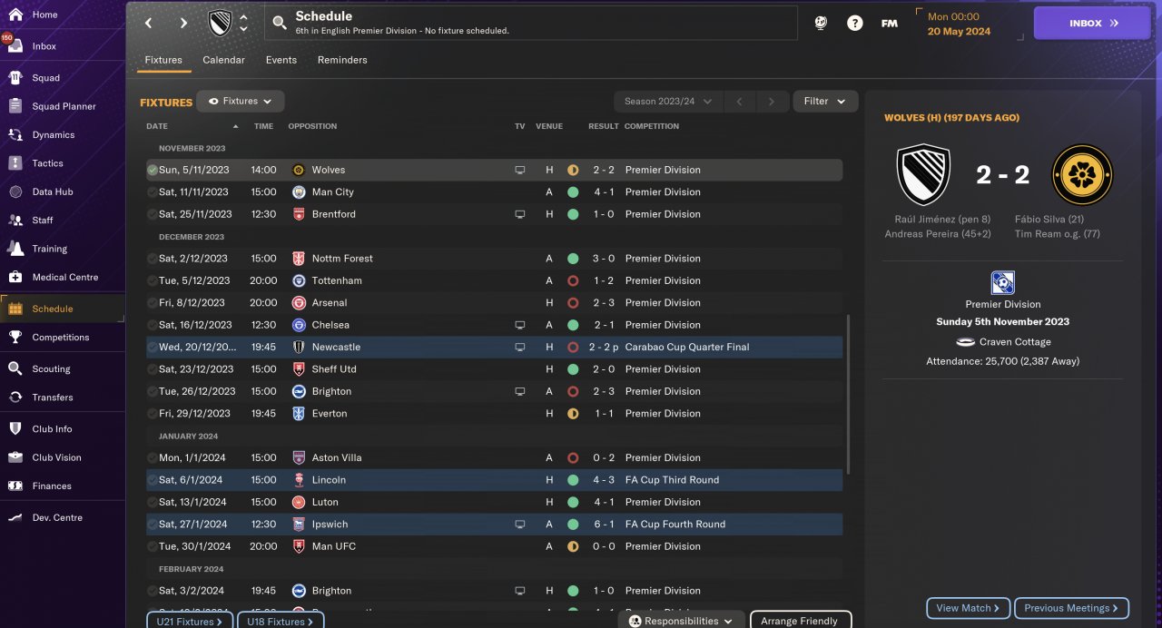
Task: Click the FM logo icon
Action: pyautogui.click(x=890, y=24)
